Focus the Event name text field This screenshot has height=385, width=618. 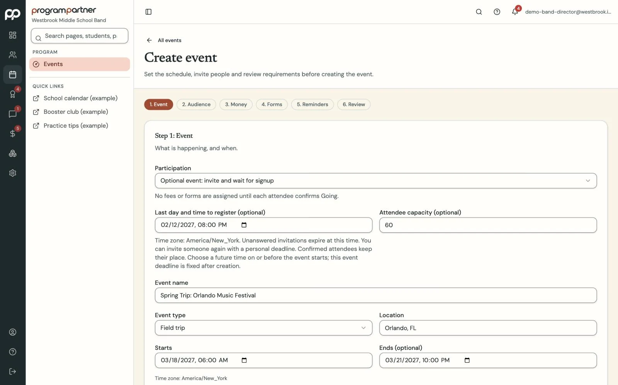(375, 295)
